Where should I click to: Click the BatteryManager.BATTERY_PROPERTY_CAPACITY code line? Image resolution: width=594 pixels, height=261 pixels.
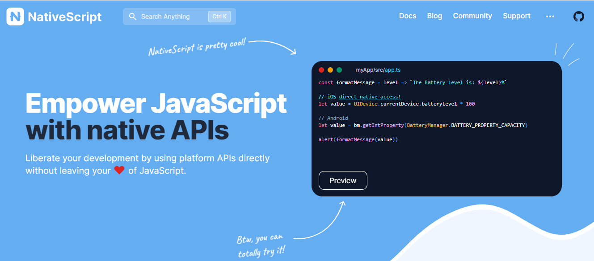(x=423, y=125)
